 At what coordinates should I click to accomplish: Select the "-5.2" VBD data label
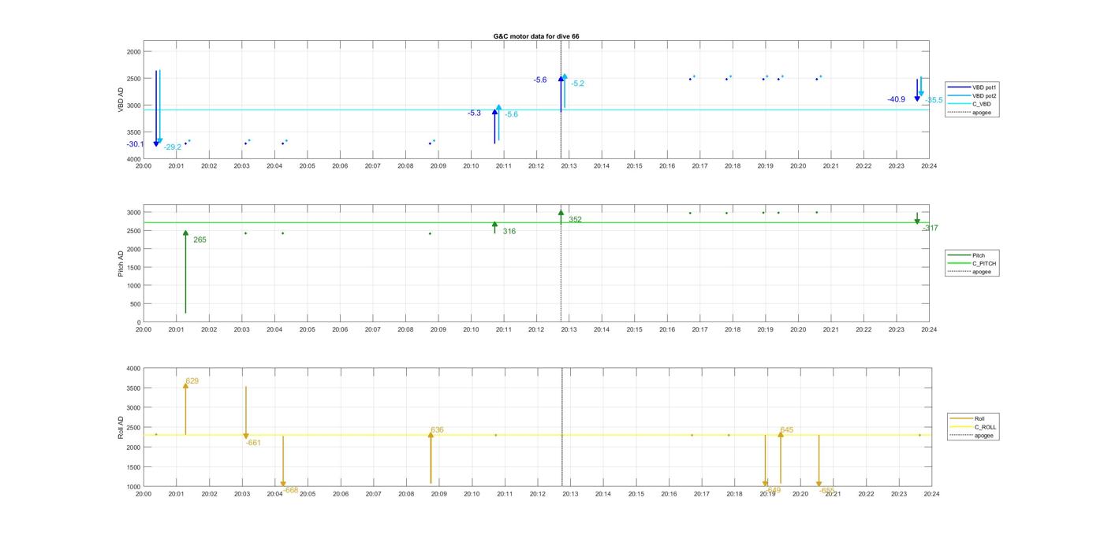pyautogui.click(x=578, y=84)
